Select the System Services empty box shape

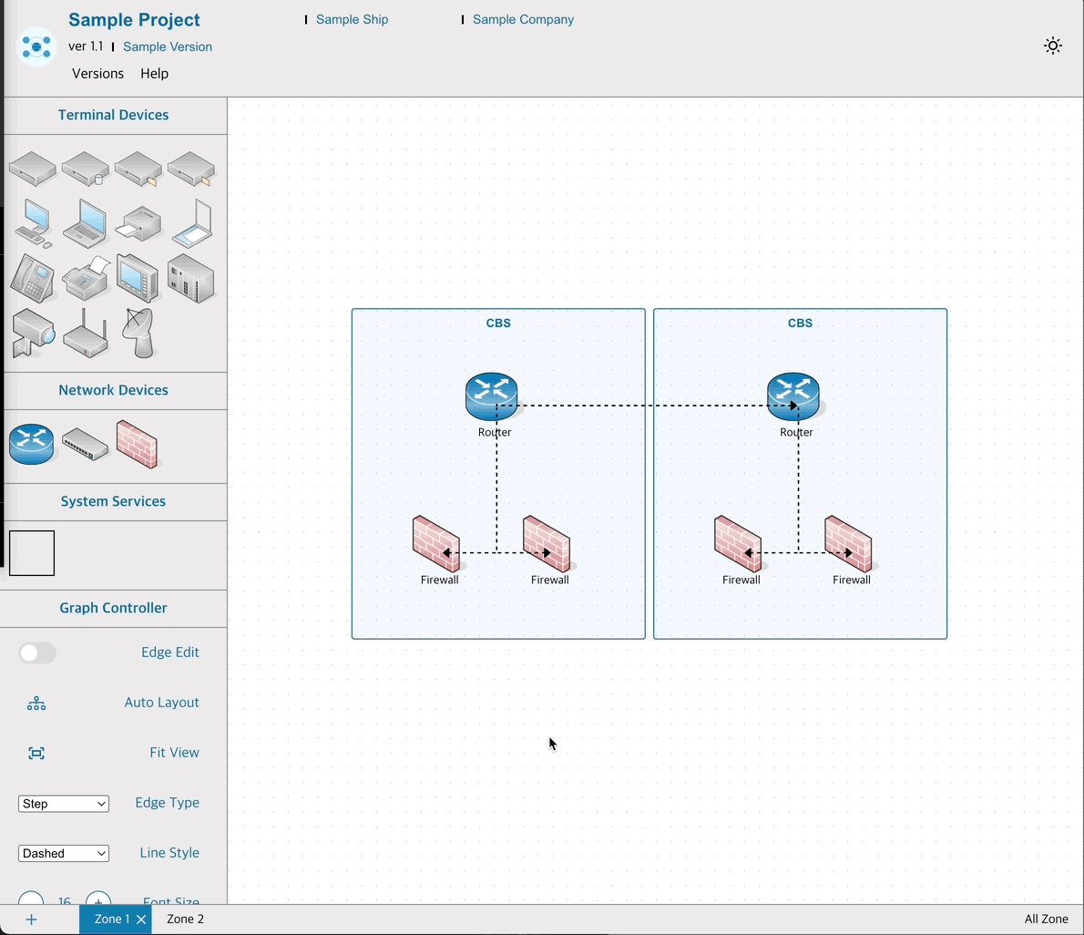pyautogui.click(x=32, y=553)
